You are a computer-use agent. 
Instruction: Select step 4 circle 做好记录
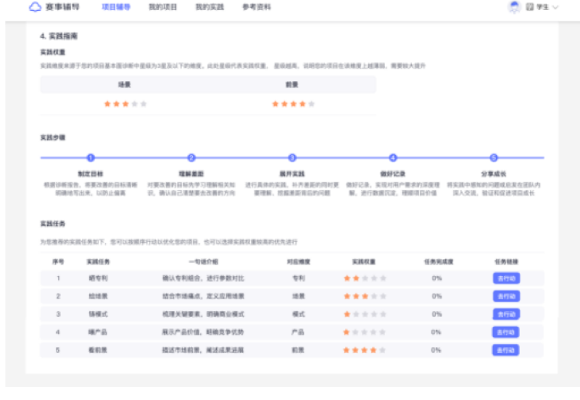coord(393,157)
